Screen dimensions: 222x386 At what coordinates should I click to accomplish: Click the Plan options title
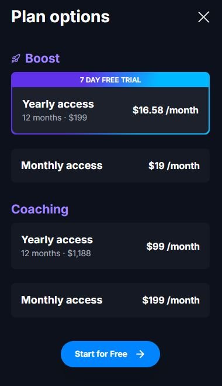[x=61, y=17]
